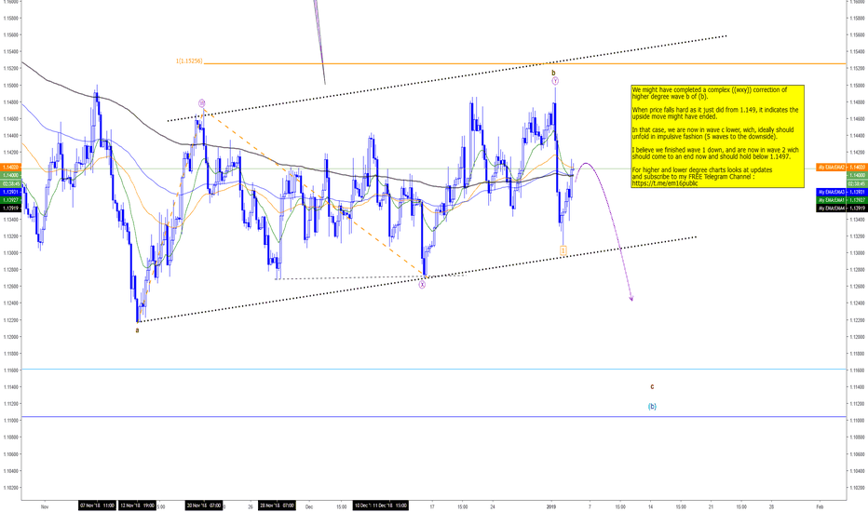Click the "28 Nov '18 07:00" date marker
This screenshot has height=512, width=868.
278,505
